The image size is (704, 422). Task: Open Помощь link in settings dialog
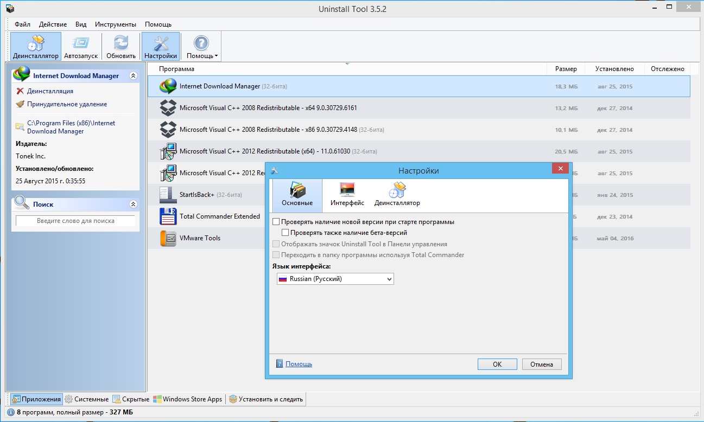point(299,364)
